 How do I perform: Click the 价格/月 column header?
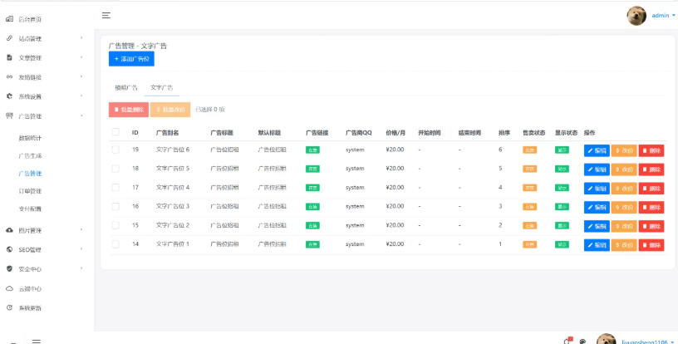coord(395,133)
